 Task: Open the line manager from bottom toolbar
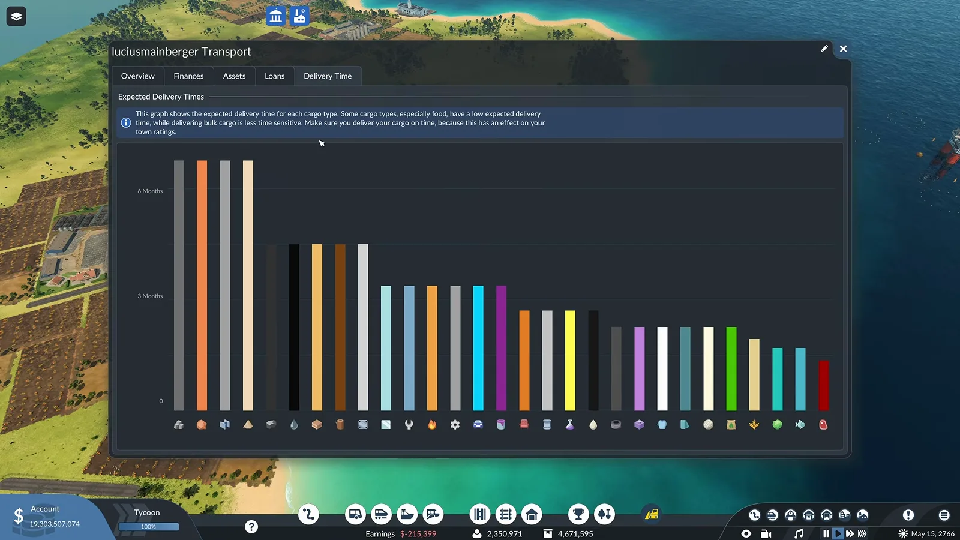tap(308, 514)
